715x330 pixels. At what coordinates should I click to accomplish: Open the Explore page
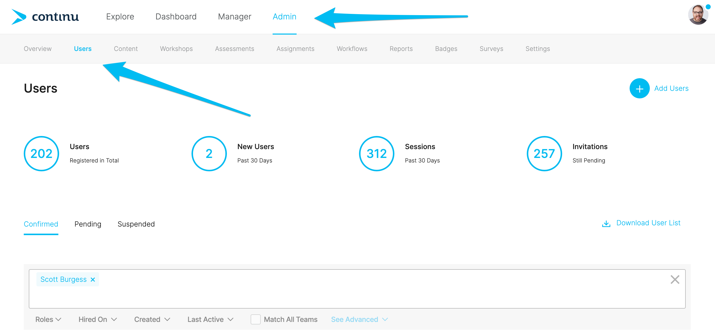(120, 17)
